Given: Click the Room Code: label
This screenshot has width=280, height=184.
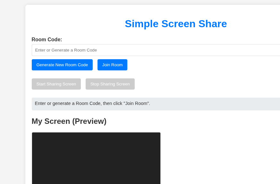Looking at the screenshot, I should click(47, 40).
